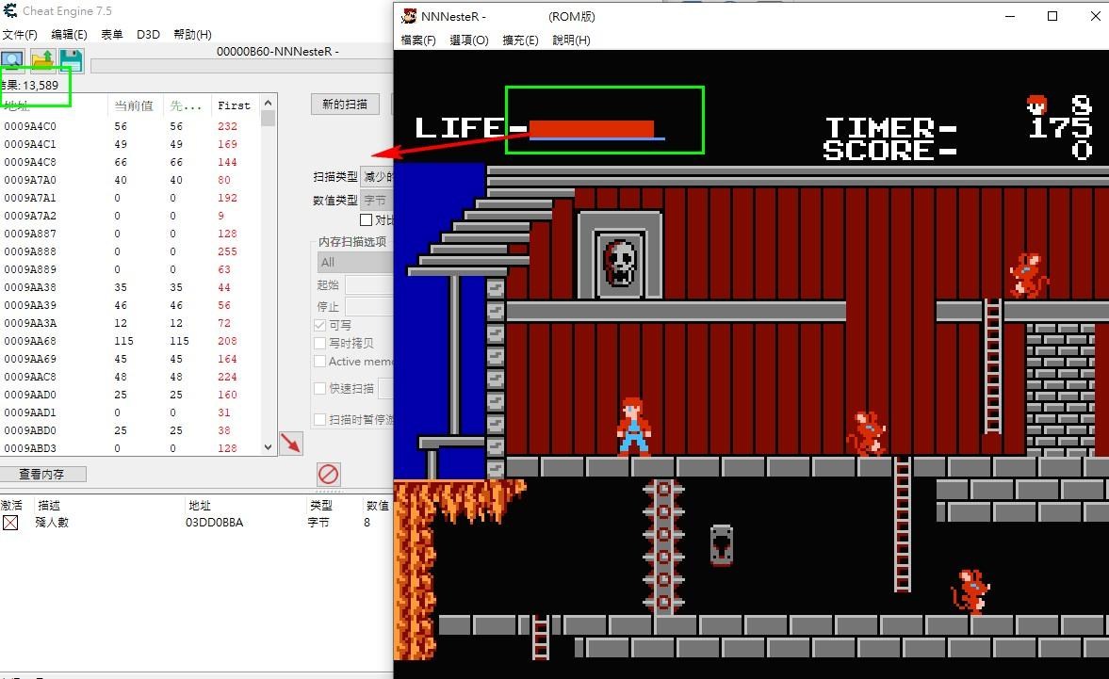Viewport: 1109px width, 679px height.
Task: Click the open-file folder icon in Cheat Engine
Action: [x=42, y=61]
